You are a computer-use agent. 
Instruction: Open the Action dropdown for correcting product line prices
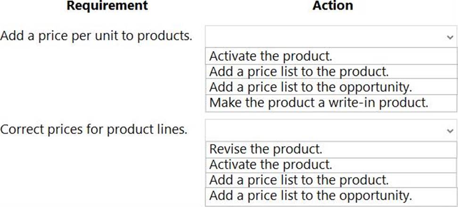(331, 130)
